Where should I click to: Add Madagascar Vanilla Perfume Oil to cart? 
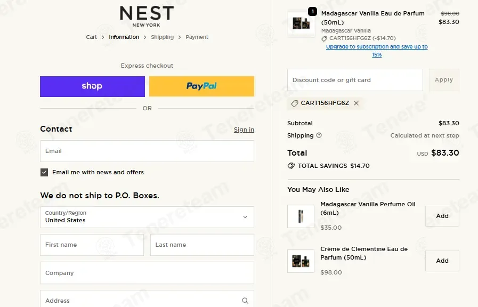tap(442, 216)
